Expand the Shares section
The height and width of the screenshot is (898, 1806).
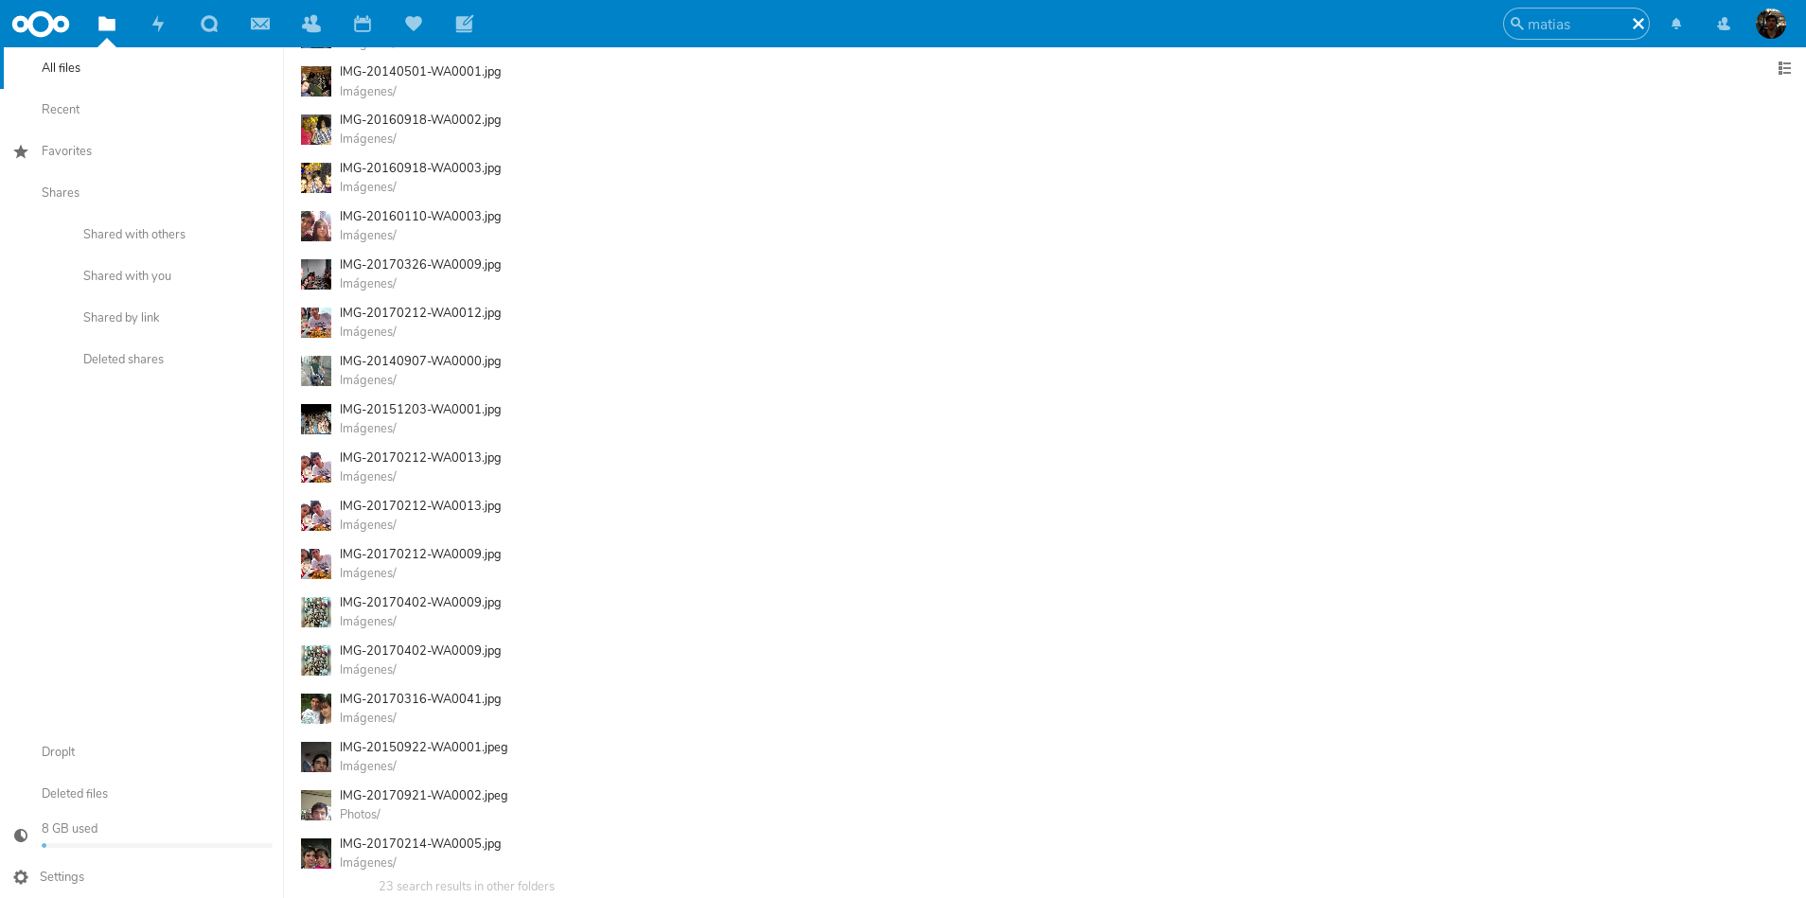pos(60,192)
